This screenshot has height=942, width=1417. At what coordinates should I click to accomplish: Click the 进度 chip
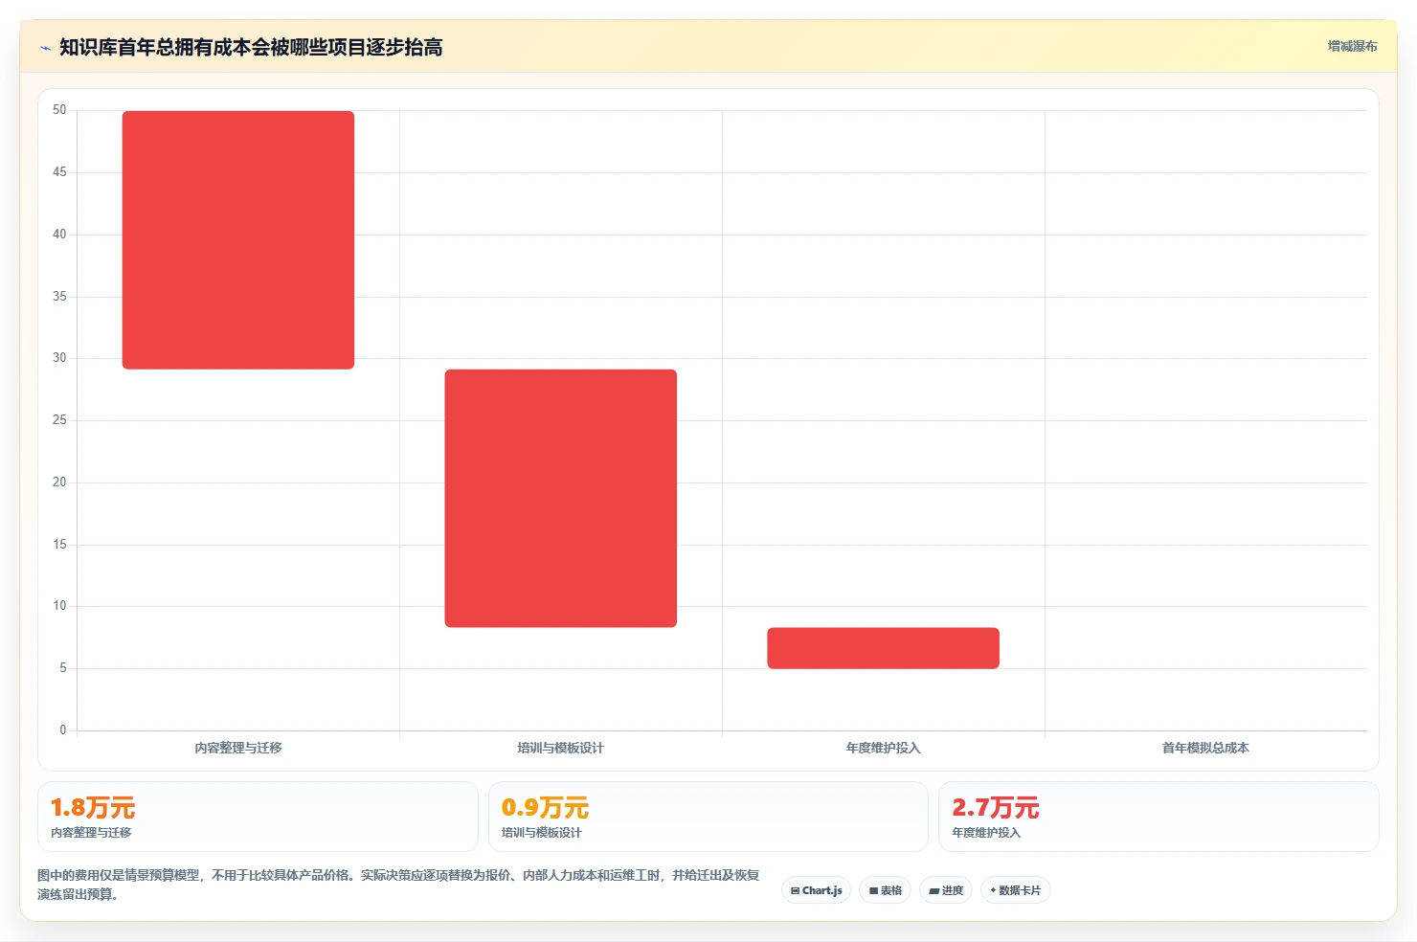946,890
